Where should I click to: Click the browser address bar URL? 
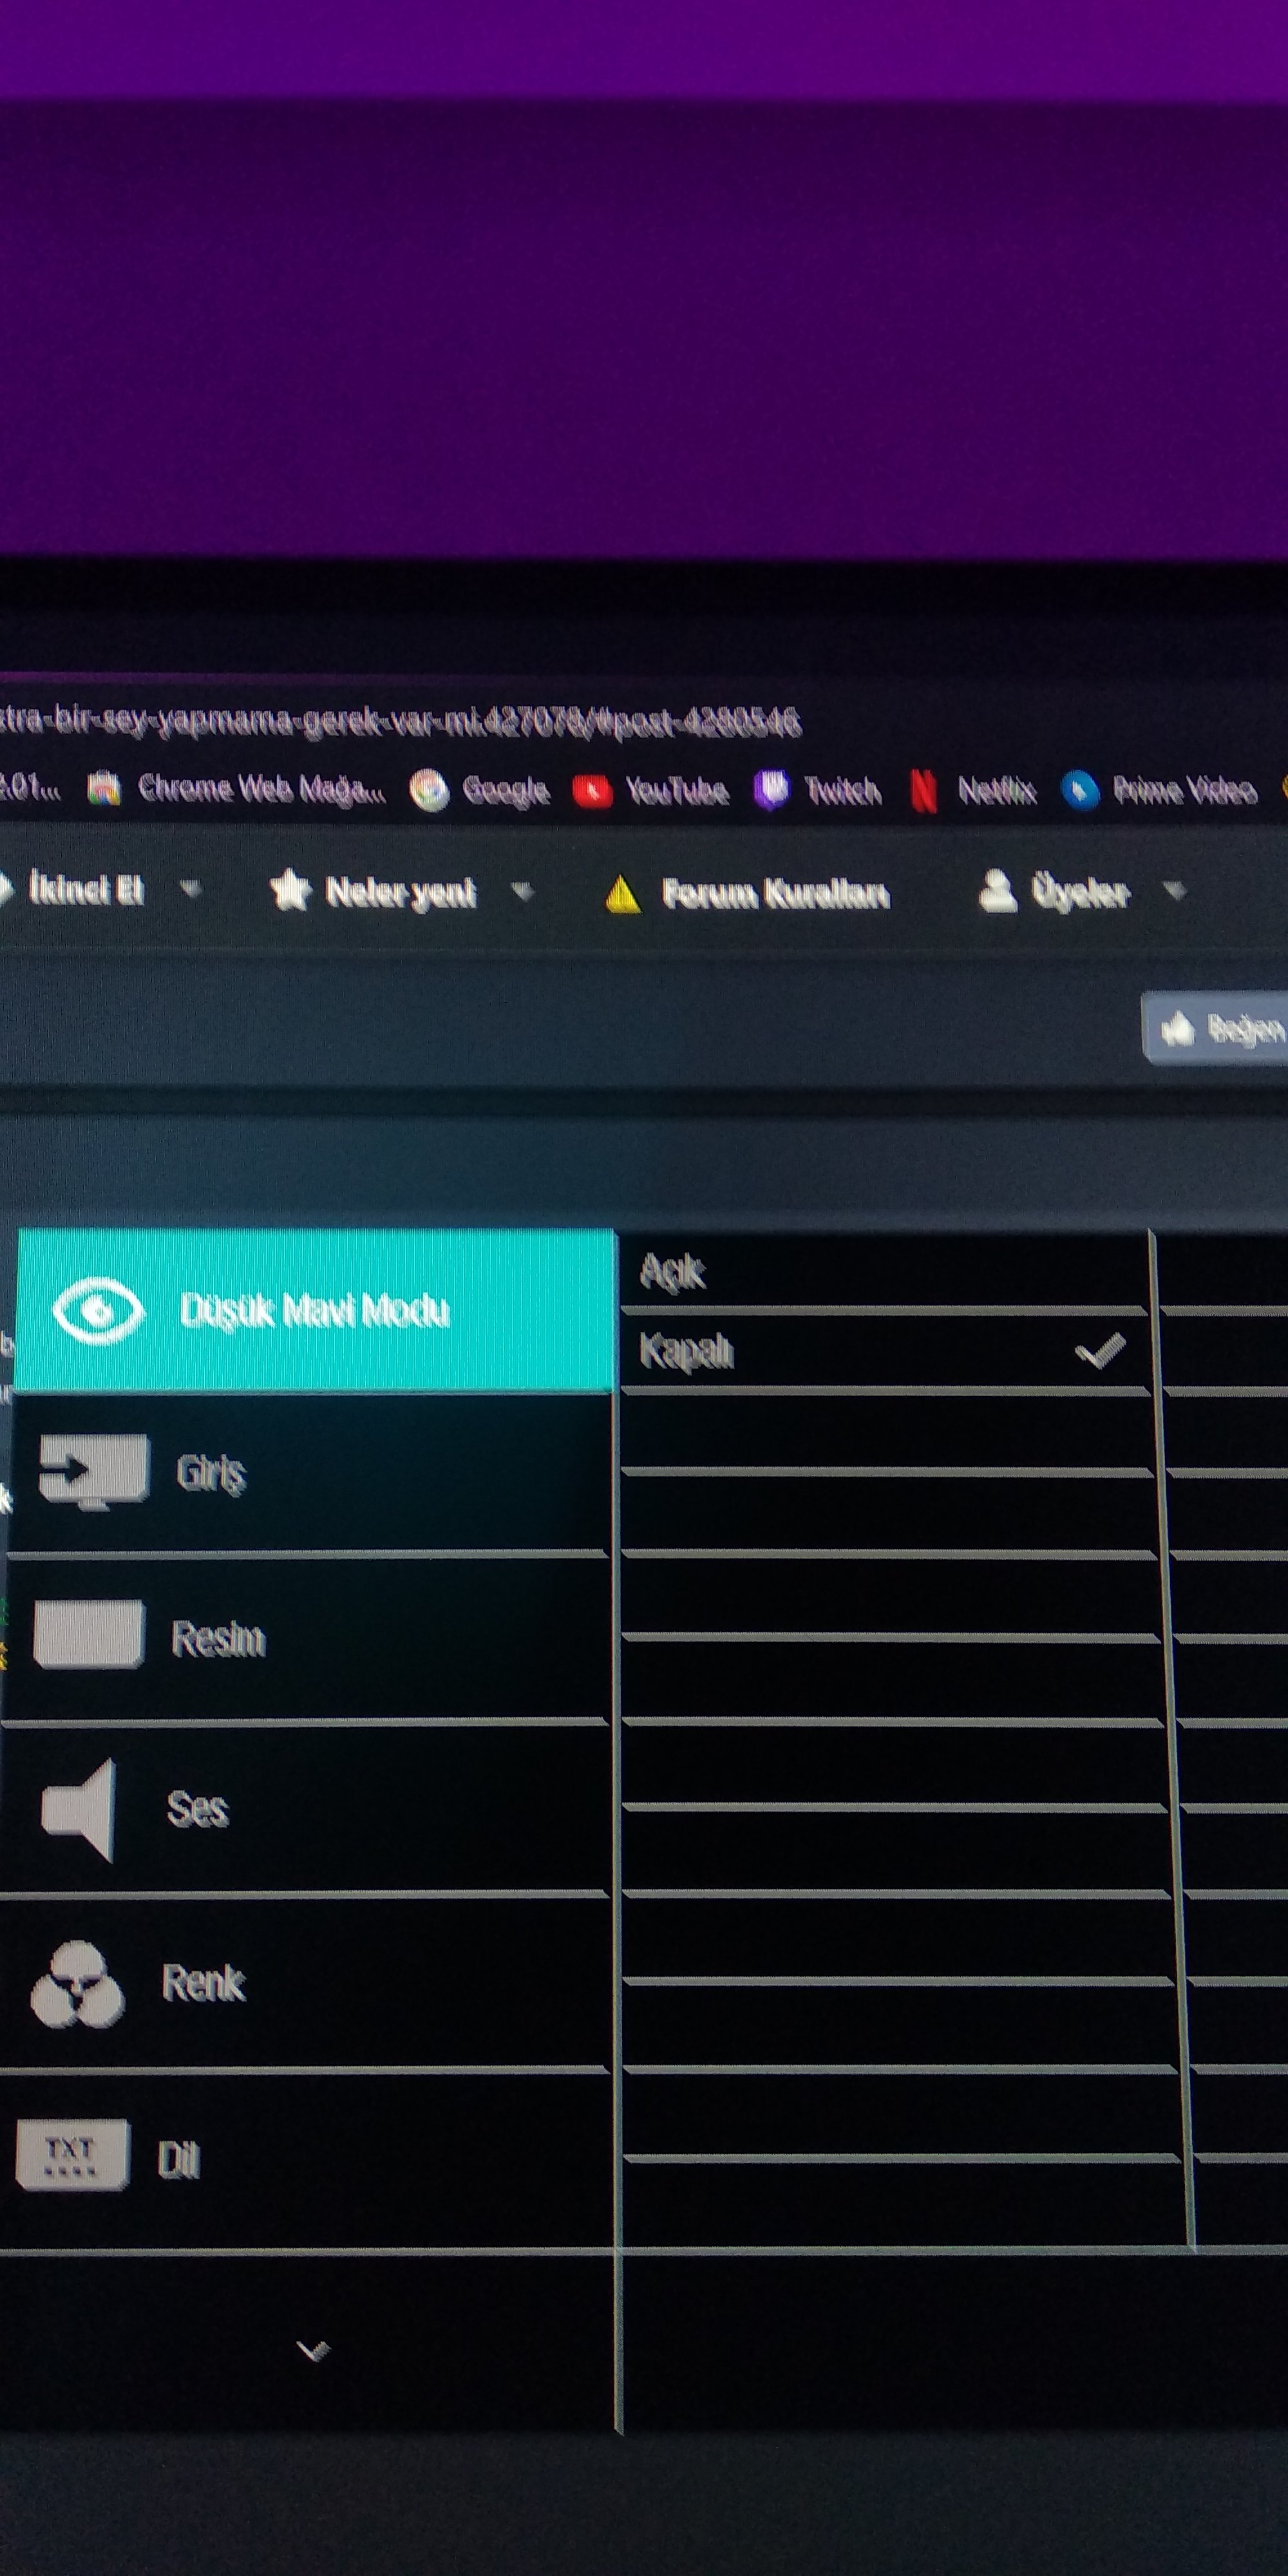click(400, 720)
